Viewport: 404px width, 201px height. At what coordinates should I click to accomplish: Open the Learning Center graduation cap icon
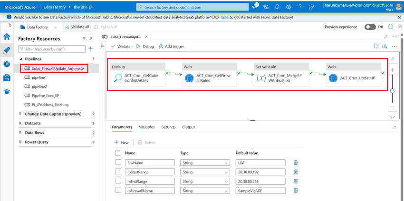click(x=7, y=91)
